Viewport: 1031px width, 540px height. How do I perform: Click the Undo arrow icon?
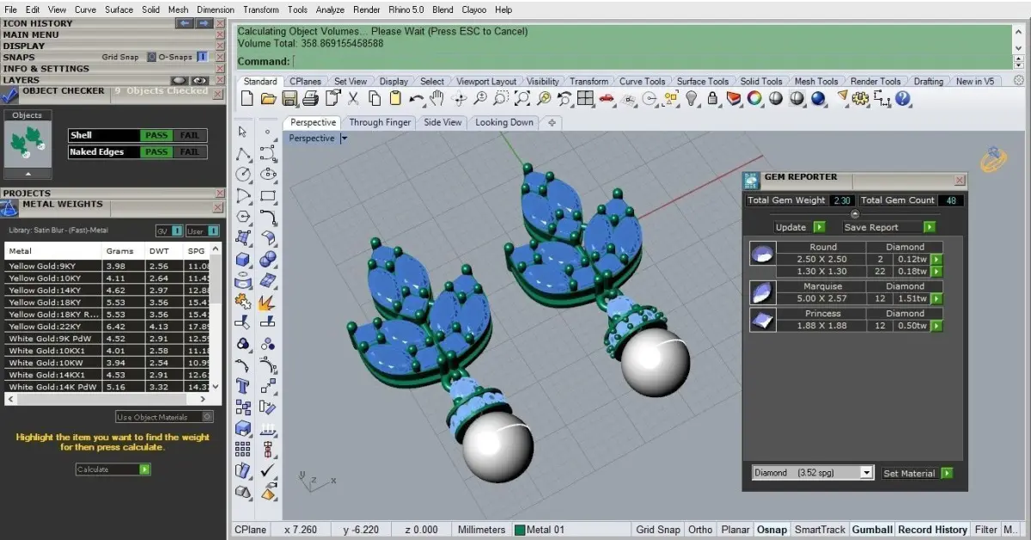pyautogui.click(x=417, y=99)
